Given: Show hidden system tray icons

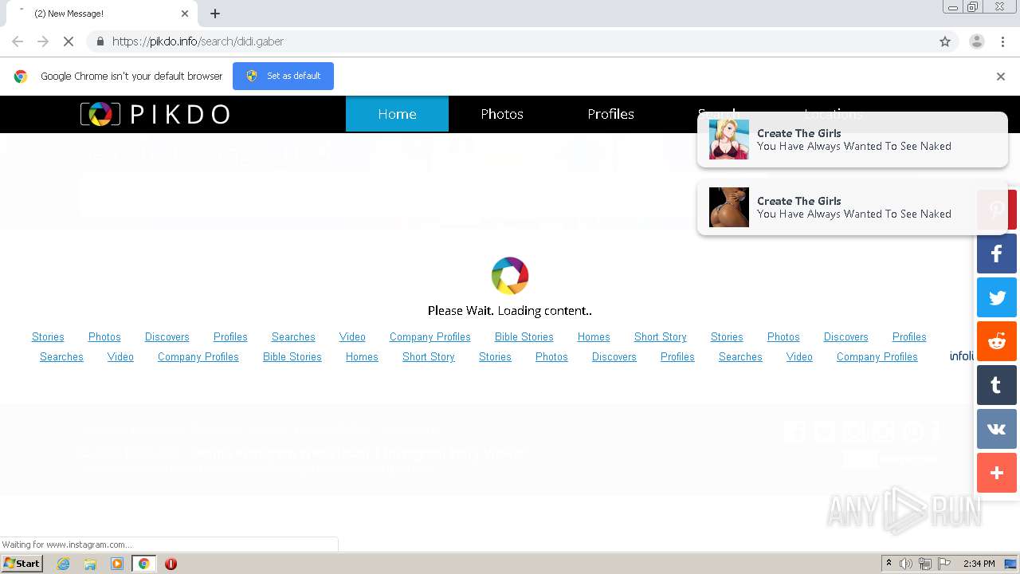Looking at the screenshot, I should pyautogui.click(x=889, y=564).
